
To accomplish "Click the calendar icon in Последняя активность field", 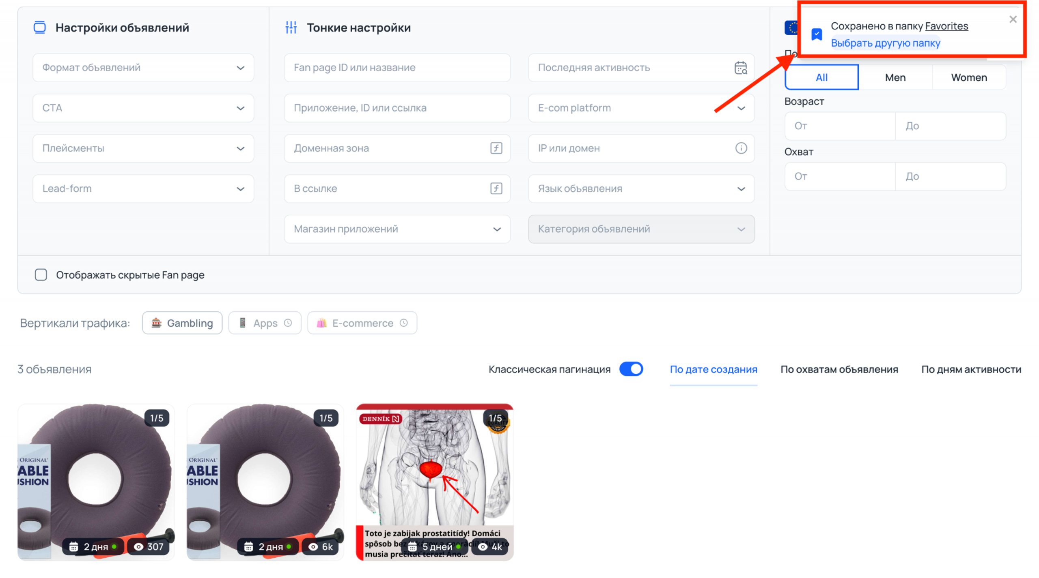I will click(x=740, y=68).
